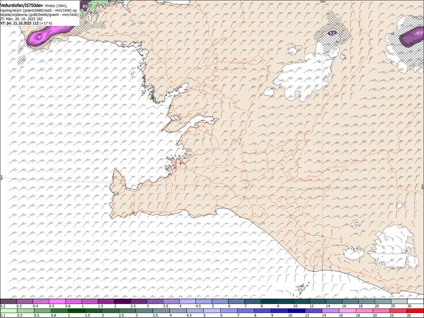
Task: Click the top legend swatch between 3.5 and 4
Action: coord(171,301)
